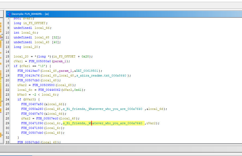Select local_6d declaration on line 9
The height and width of the screenshot is (156, 242).
(x=42, y=28)
